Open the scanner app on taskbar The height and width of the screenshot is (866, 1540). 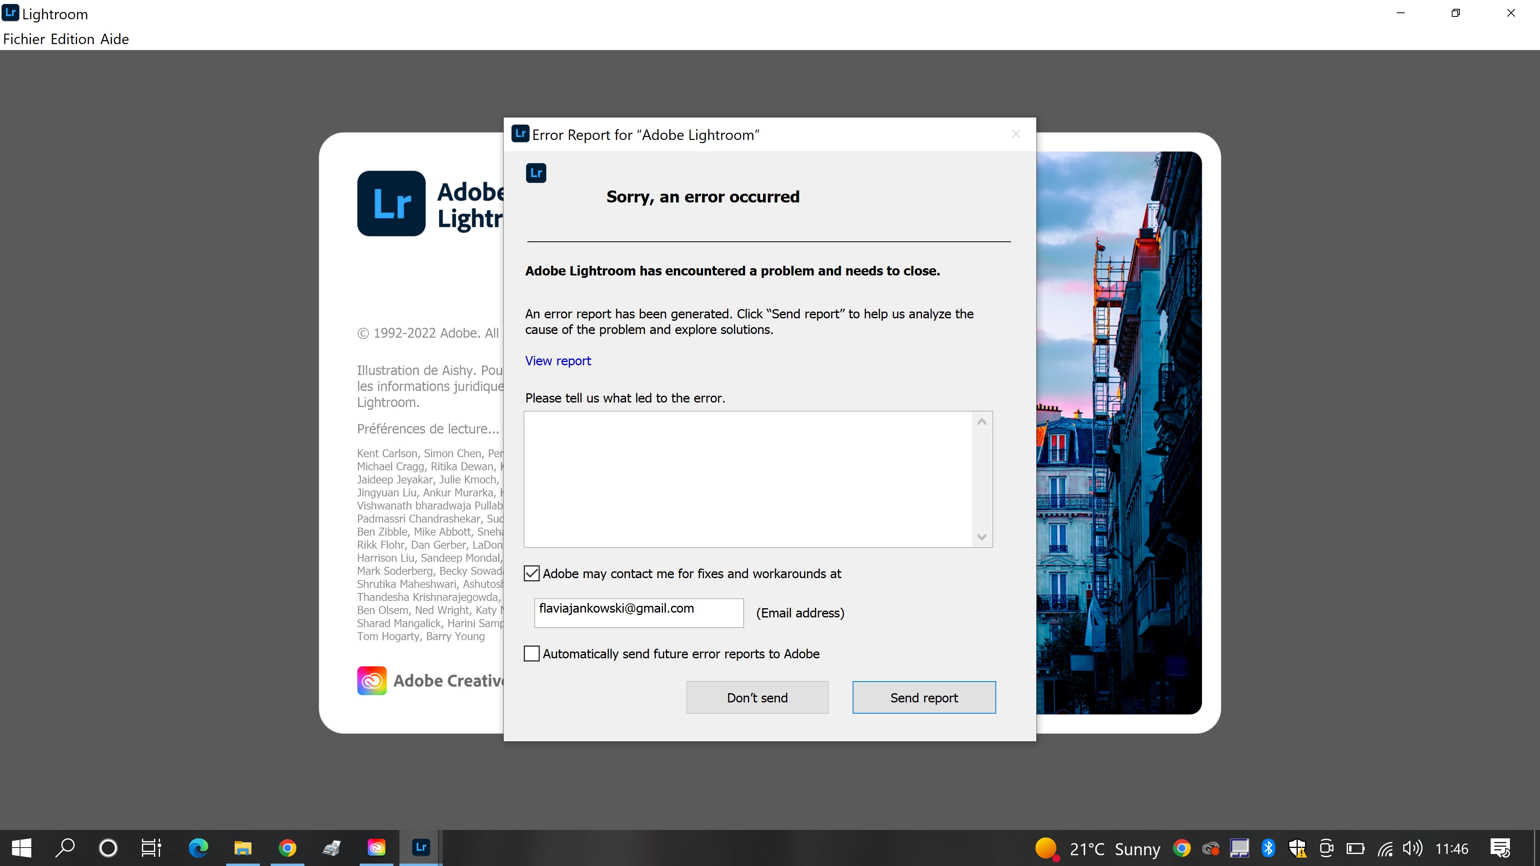click(332, 848)
